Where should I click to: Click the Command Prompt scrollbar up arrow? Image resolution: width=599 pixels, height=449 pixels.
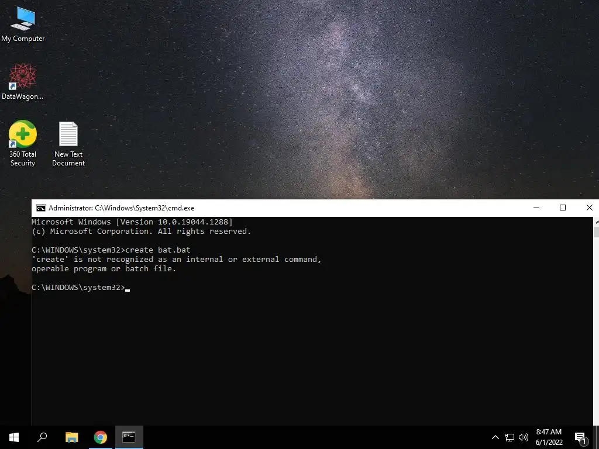pyautogui.click(x=596, y=222)
